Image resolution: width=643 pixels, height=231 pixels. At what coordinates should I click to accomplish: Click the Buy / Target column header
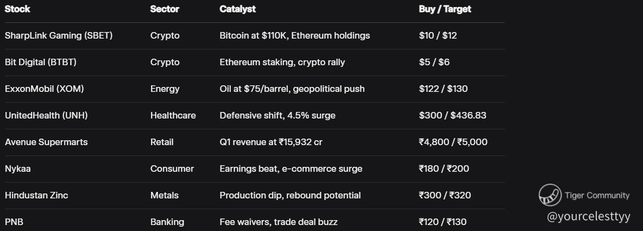(x=445, y=9)
